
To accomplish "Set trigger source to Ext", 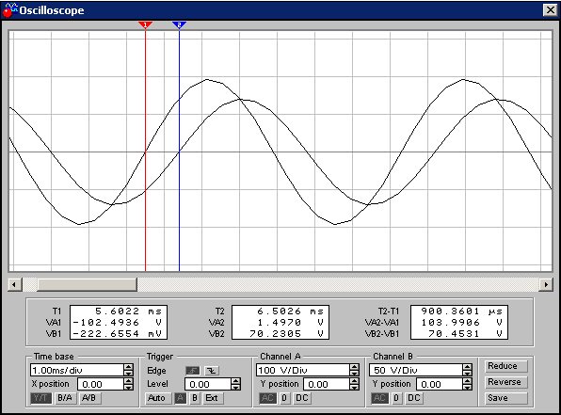I will pos(213,398).
